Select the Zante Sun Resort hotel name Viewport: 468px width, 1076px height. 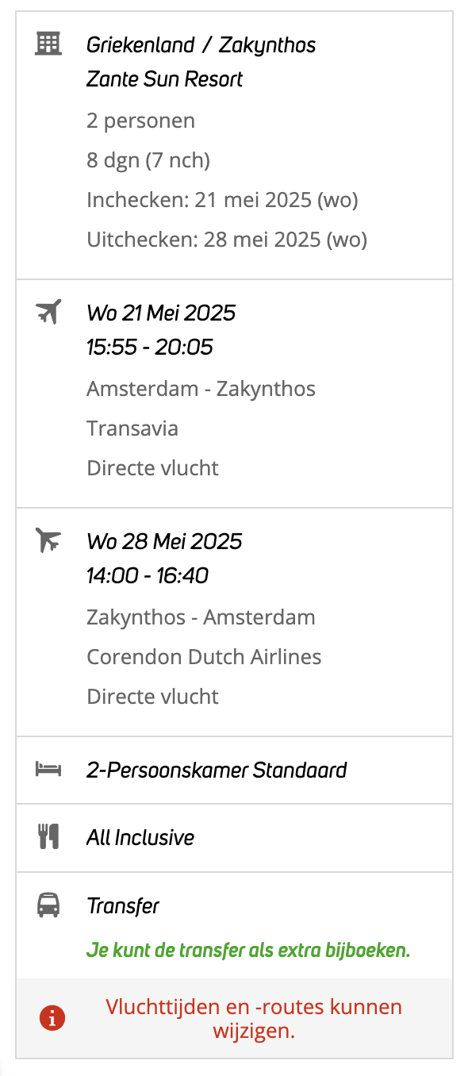tap(165, 79)
